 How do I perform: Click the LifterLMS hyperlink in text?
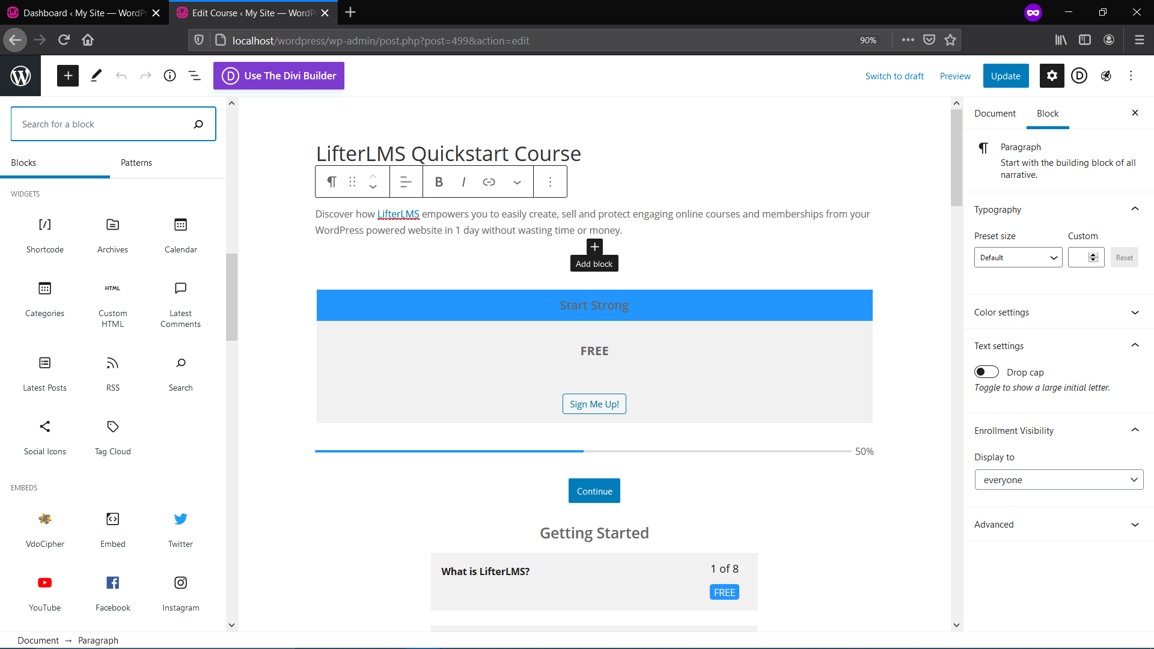tap(398, 213)
